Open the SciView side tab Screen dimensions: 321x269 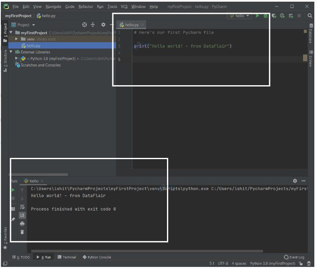point(311,58)
